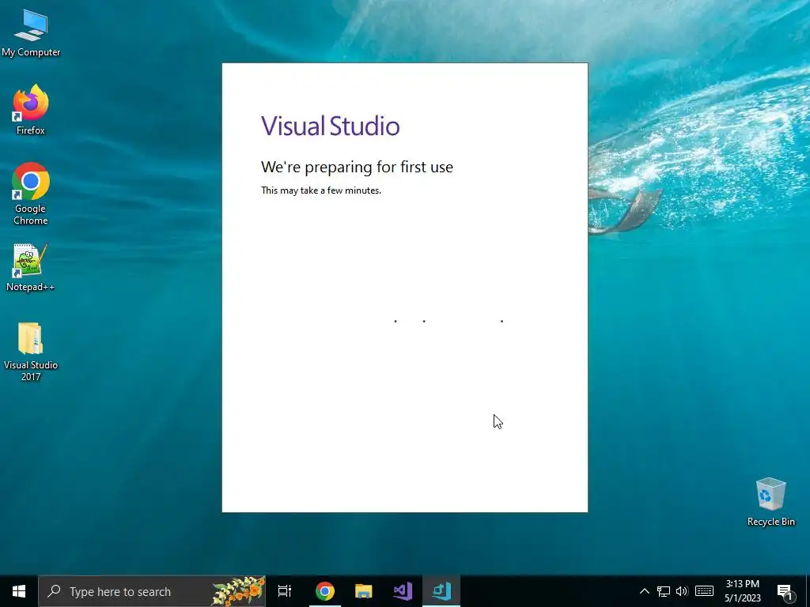810x607 pixels.
Task: Open Google Chrome desktop shortcut
Action: click(31, 194)
